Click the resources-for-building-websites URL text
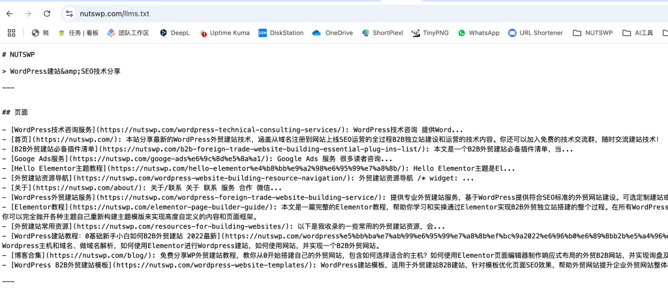The image size is (668, 293). pyautogui.click(x=183, y=226)
